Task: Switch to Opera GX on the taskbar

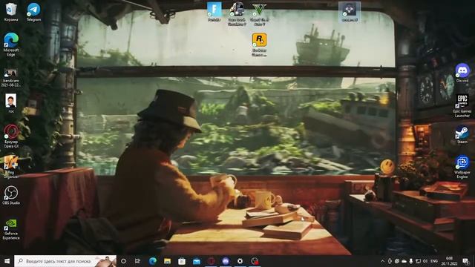Action: 211,261
